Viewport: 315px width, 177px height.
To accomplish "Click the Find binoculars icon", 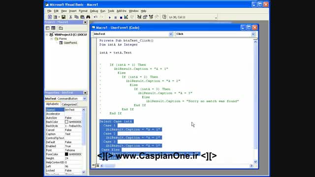I will click(88, 17).
